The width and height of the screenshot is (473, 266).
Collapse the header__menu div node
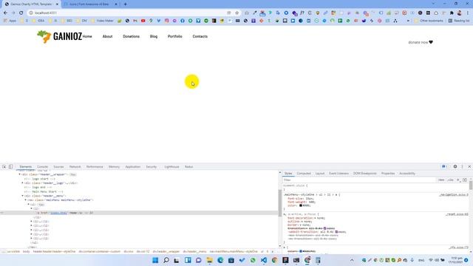click(22, 196)
